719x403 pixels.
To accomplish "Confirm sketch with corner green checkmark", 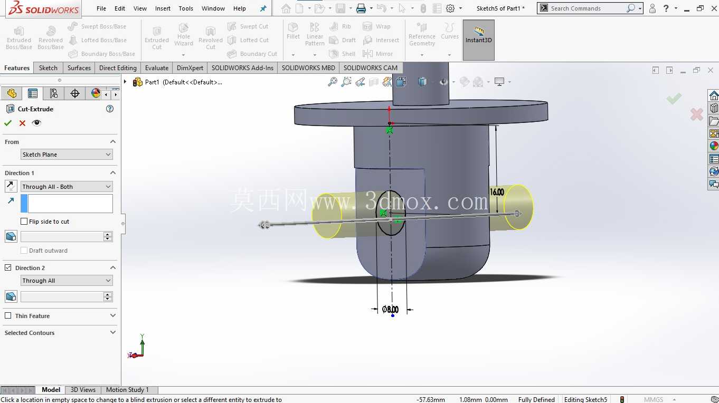I will [x=674, y=99].
